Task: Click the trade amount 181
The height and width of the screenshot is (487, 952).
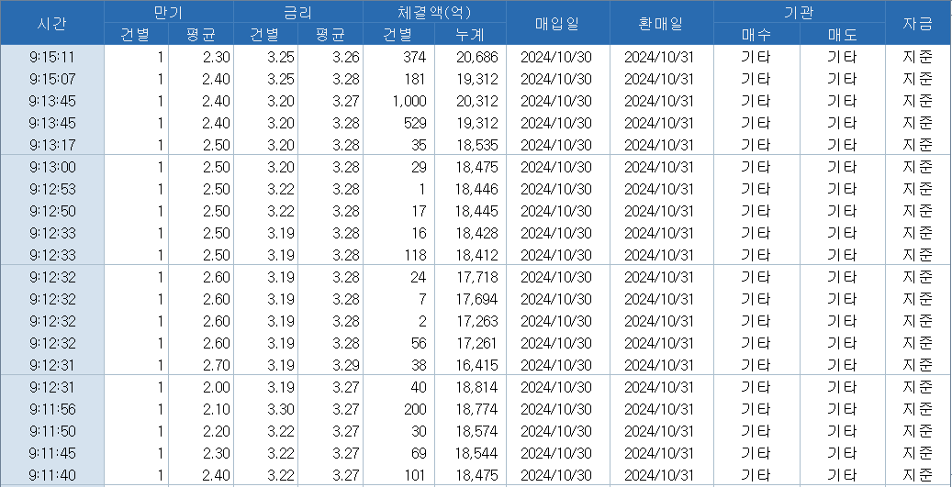Action: click(415, 80)
